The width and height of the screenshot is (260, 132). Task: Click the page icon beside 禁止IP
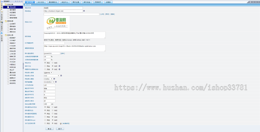coord(8,70)
